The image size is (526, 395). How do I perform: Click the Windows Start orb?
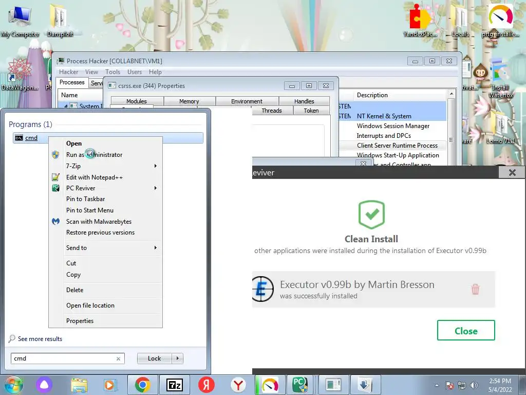13,385
